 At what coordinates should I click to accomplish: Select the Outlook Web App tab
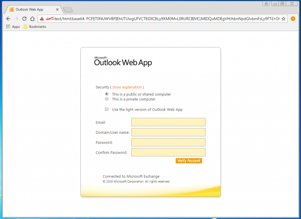33,9
